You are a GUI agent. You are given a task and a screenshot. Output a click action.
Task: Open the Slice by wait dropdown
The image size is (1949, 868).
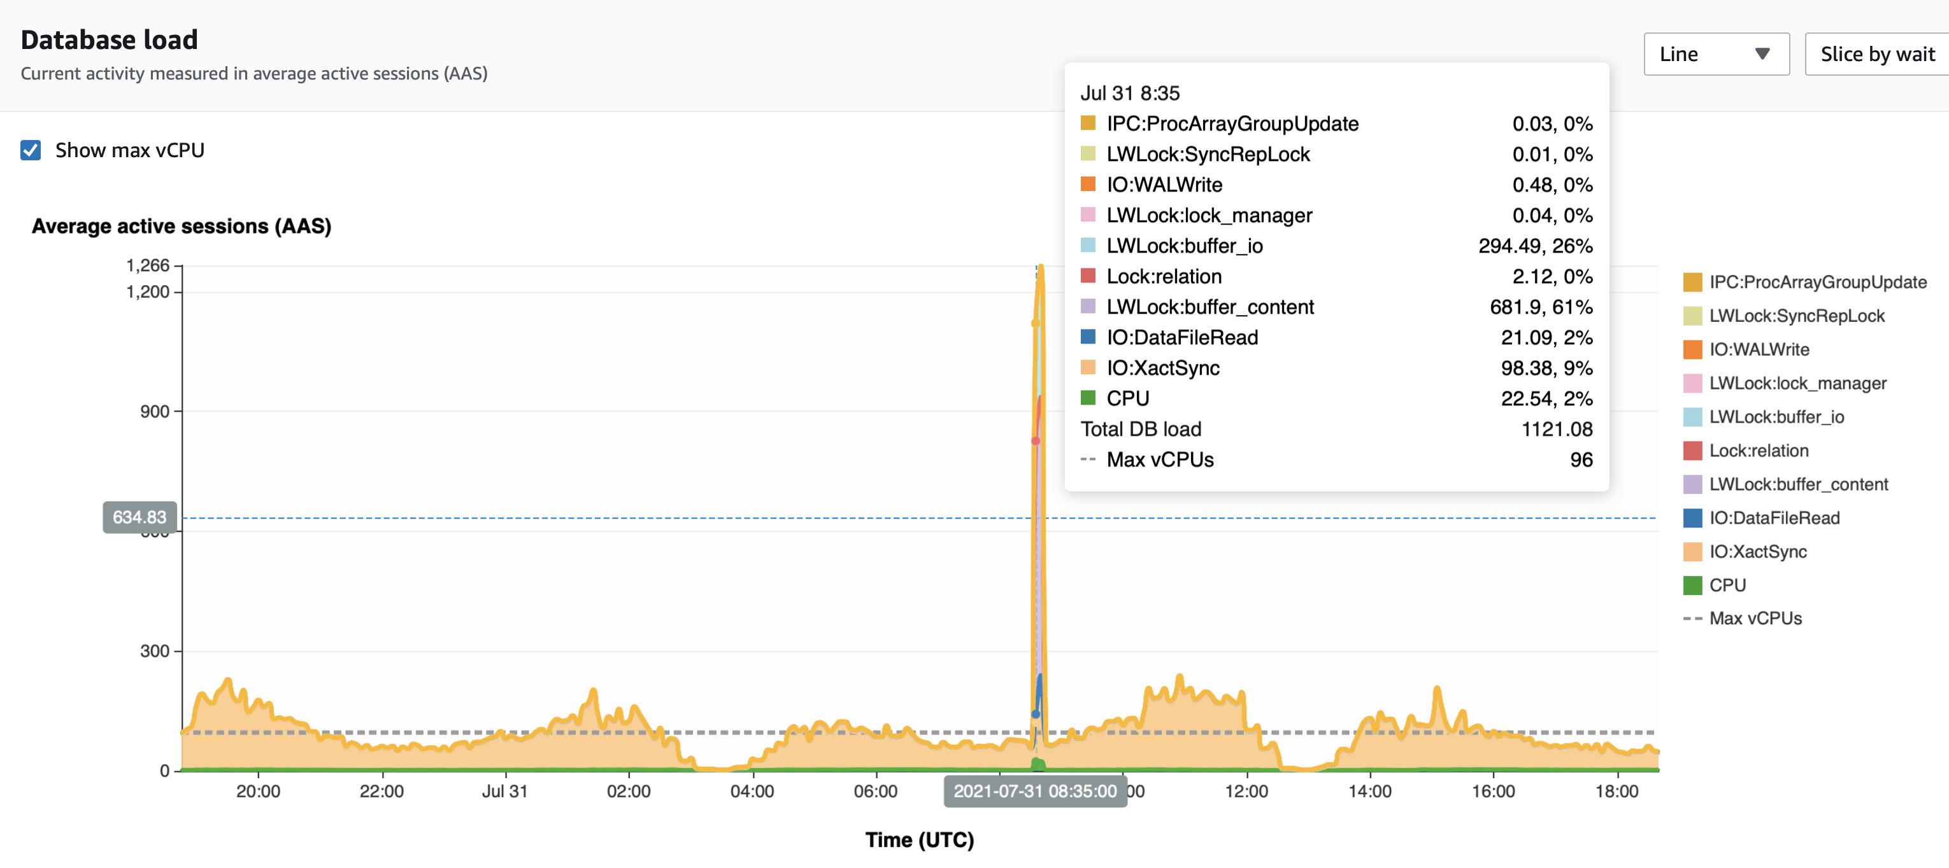[x=1876, y=55]
